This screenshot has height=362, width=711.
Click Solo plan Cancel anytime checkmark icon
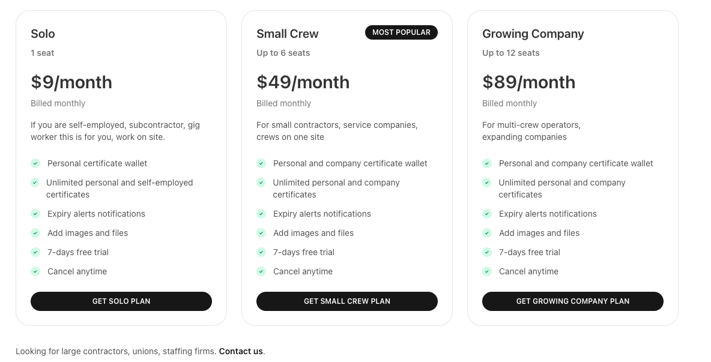click(35, 271)
